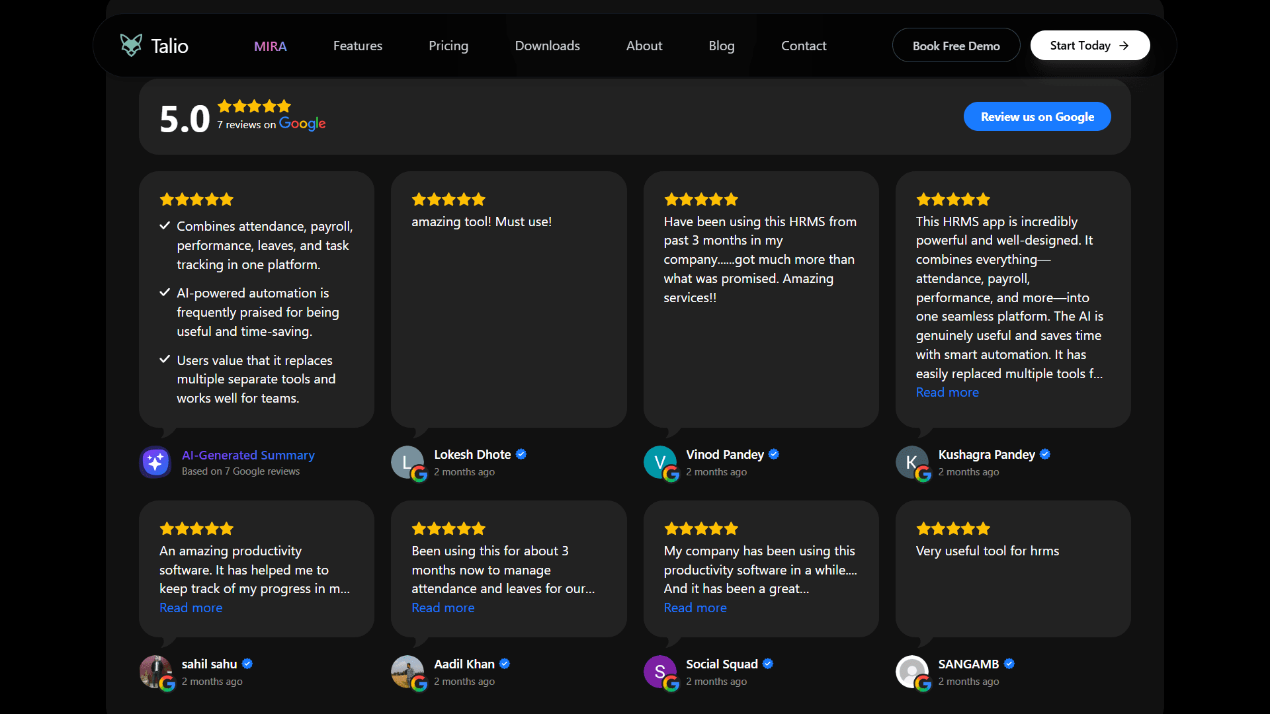Click the verified badge beside Vinod Pandey
Screen dimensions: 1270x714
[x=774, y=454]
